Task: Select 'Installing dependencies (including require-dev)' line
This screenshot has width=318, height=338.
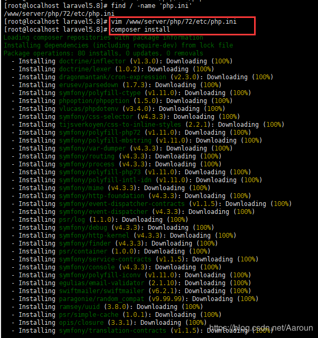Action: 118,45
